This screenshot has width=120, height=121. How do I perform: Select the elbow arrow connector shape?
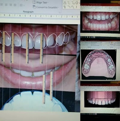(73, 3)
